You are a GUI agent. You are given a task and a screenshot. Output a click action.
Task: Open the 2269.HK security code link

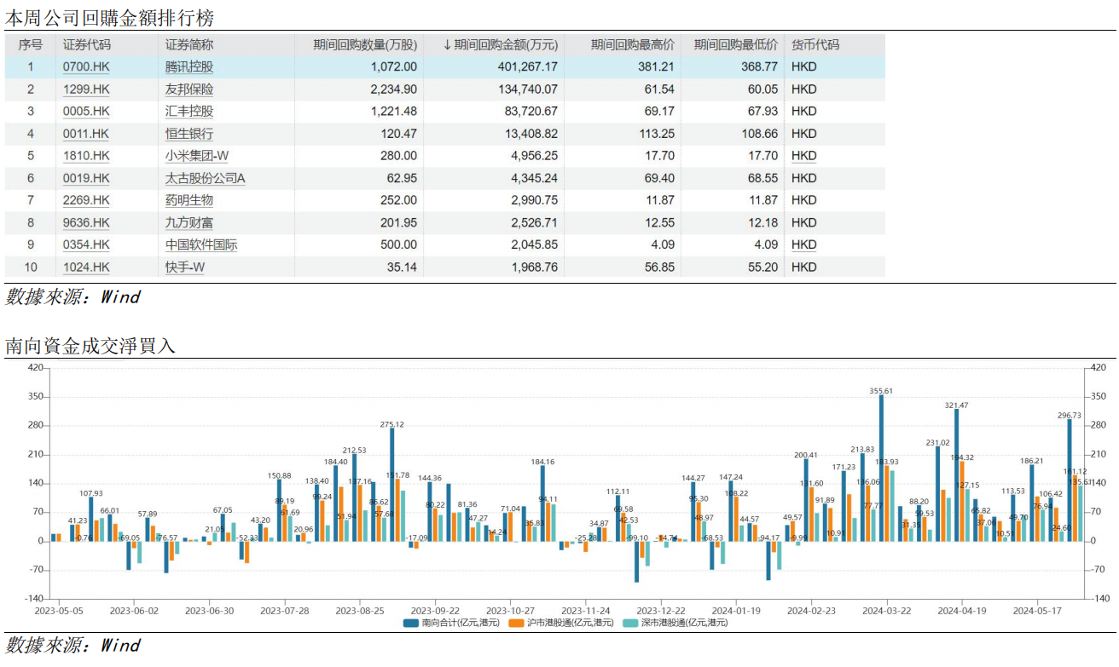[x=86, y=199]
